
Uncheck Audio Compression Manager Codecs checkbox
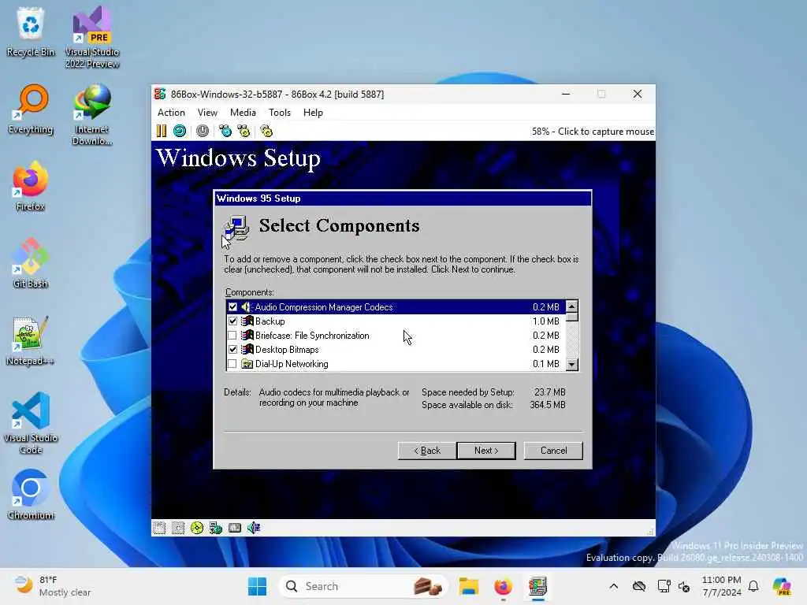[x=232, y=307]
